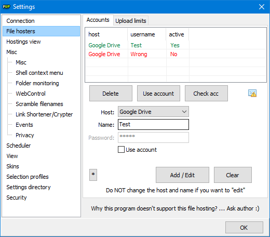Screen dimensions: 270x237
Task: Focus the Name input field
Action: [153, 124]
